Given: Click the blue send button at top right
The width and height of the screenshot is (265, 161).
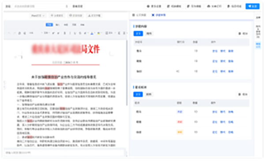Looking at the screenshot, I should coord(252,6).
